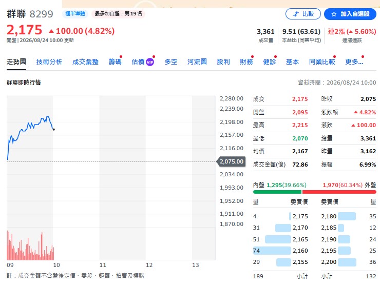Expand the 更多... menu
380x288 pixels.
(354, 62)
